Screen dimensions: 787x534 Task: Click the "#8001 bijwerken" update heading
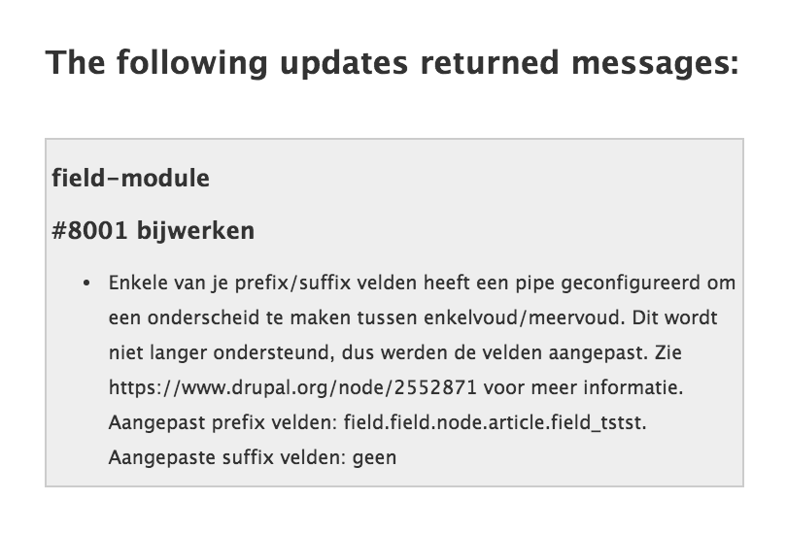(154, 231)
